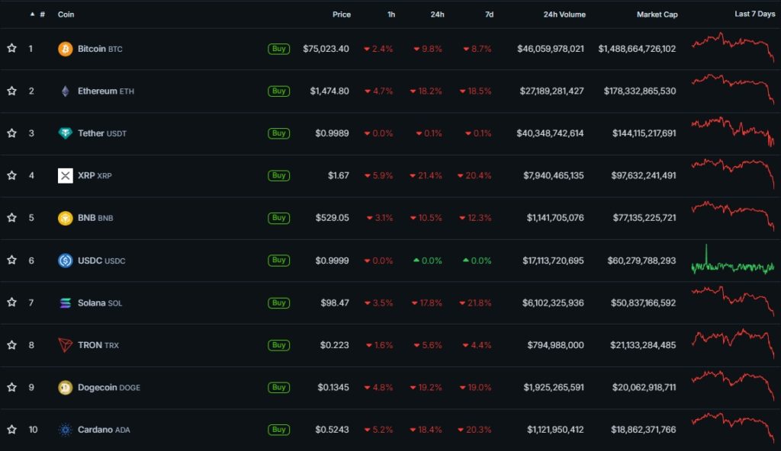Click the Buy button for Bitcoin

coord(279,48)
